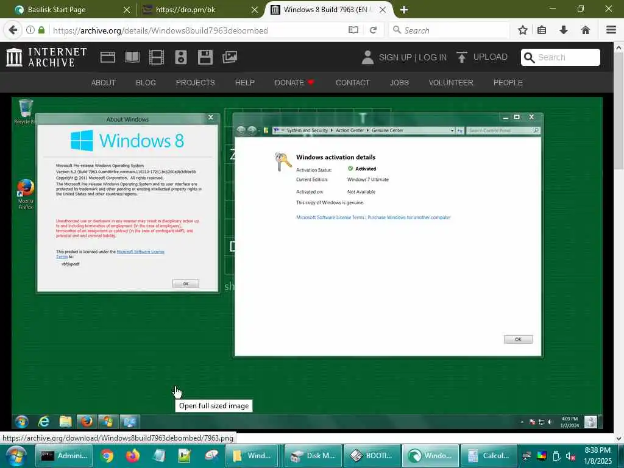Launch Chrome from the taskbar
The height and width of the screenshot is (468, 624).
coord(107,456)
